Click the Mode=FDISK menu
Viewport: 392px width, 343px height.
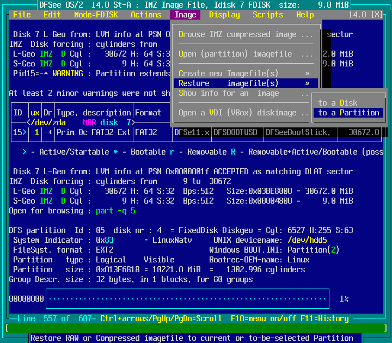96,15
